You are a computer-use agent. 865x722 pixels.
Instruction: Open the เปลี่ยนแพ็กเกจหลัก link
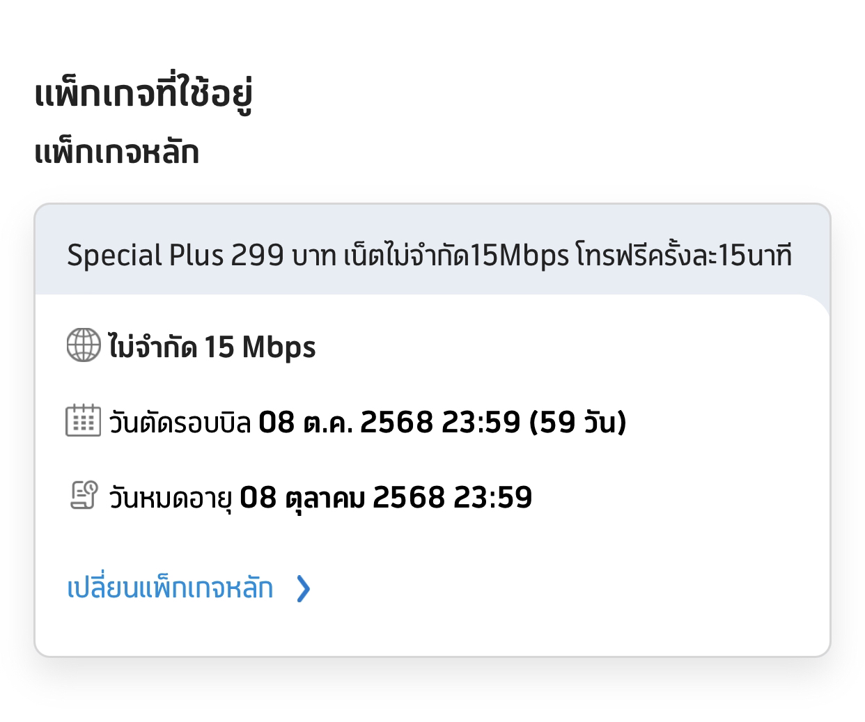[170, 588]
